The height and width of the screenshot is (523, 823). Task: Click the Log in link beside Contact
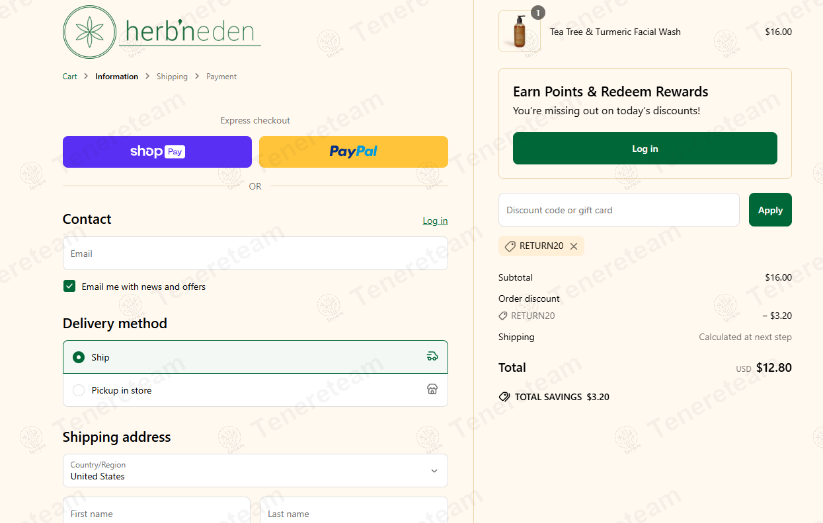(435, 221)
